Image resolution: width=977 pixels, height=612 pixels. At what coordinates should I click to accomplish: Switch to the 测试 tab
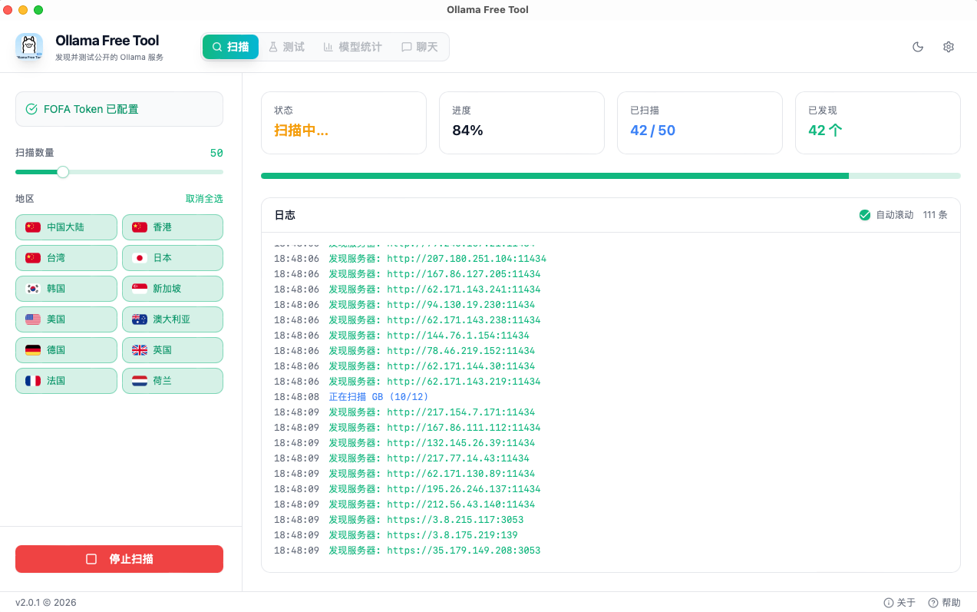coord(286,47)
